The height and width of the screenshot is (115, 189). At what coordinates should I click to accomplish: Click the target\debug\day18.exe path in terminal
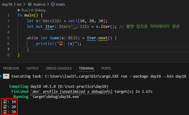click(56, 97)
